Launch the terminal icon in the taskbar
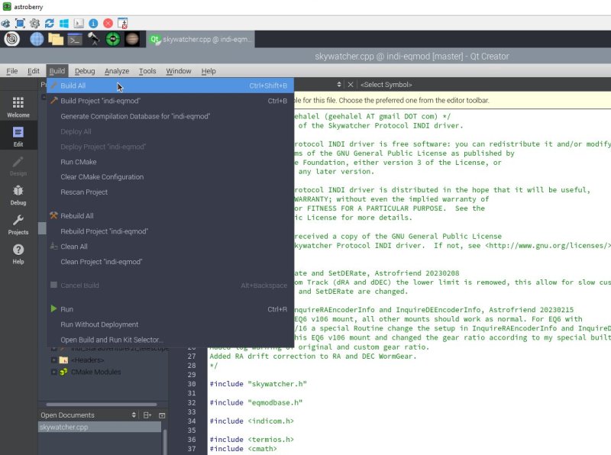The image size is (611, 455). 75,40
